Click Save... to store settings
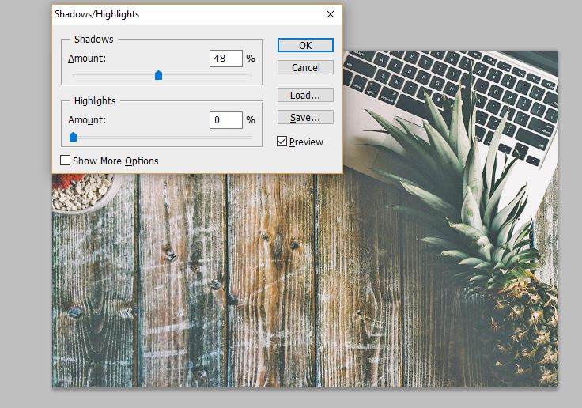The height and width of the screenshot is (408, 582). click(305, 117)
